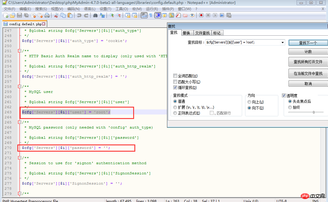Viewport: 328px width, 202px height.
Task: Click the New file toolbar icon
Action: click(6, 15)
